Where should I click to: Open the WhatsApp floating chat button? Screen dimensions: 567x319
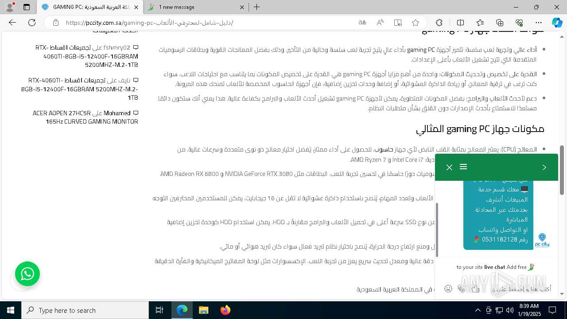coord(27,274)
